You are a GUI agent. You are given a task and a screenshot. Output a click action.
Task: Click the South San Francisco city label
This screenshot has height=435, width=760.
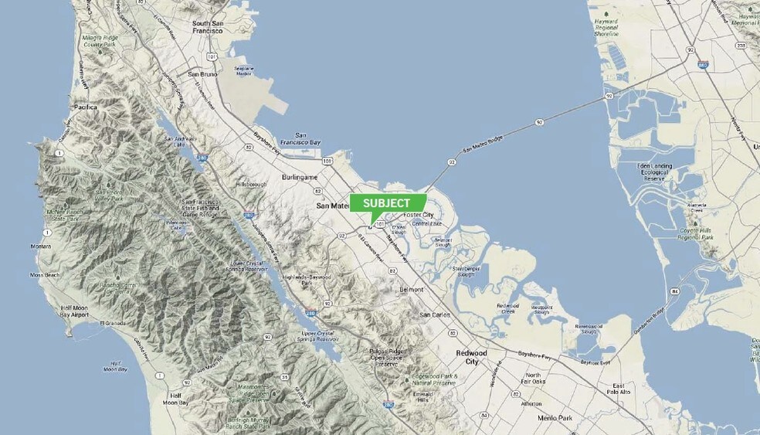click(208, 27)
